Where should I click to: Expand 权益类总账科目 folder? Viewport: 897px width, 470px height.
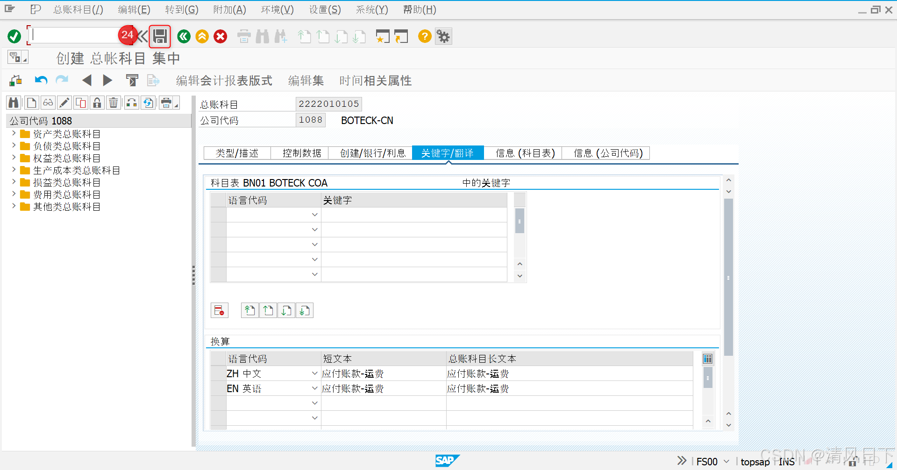14,158
